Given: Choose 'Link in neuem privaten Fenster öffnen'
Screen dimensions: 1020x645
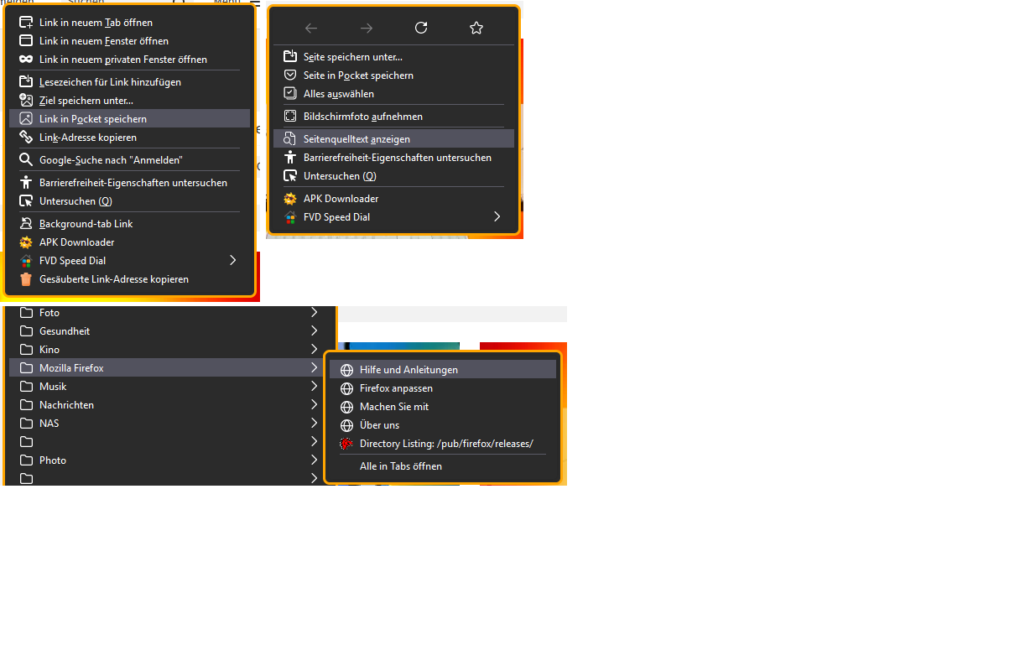Looking at the screenshot, I should click(x=129, y=59).
